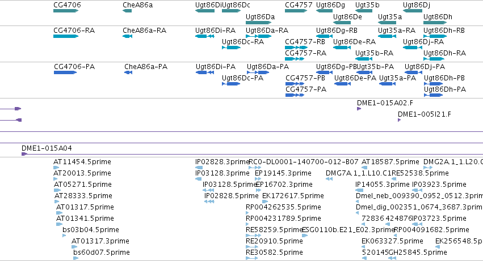This screenshot has height=261, width=483.
Task: Select protein CG4757-PA
Action: (295, 95)
